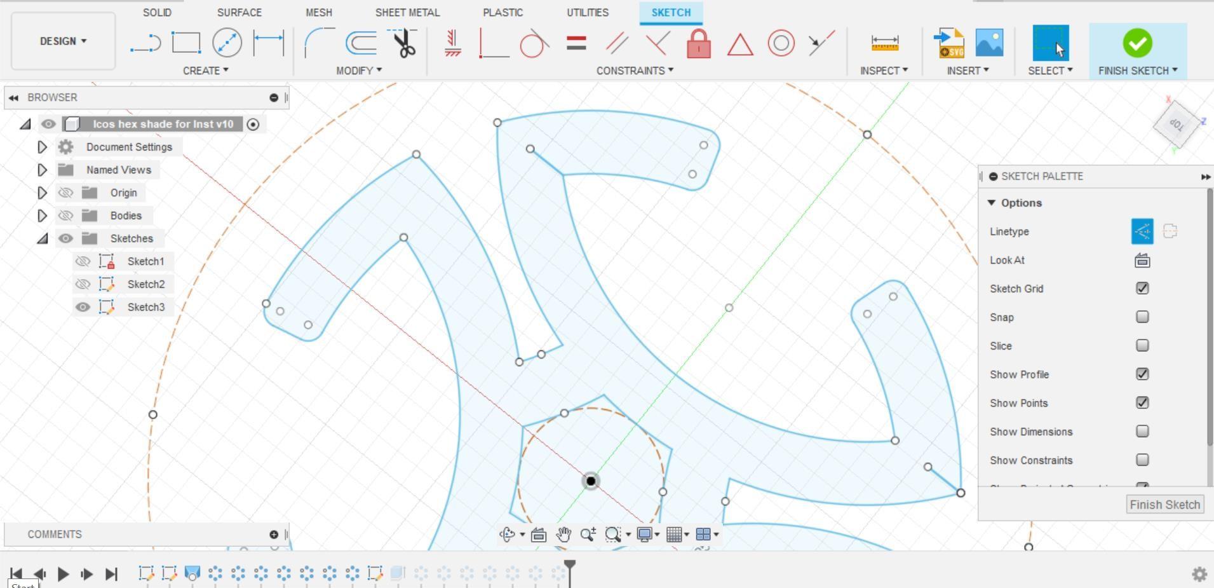Open the INSPECT dropdown menu
The image size is (1214, 588).
(x=884, y=71)
